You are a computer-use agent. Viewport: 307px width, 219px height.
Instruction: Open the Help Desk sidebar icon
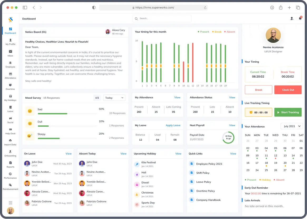click(10, 129)
